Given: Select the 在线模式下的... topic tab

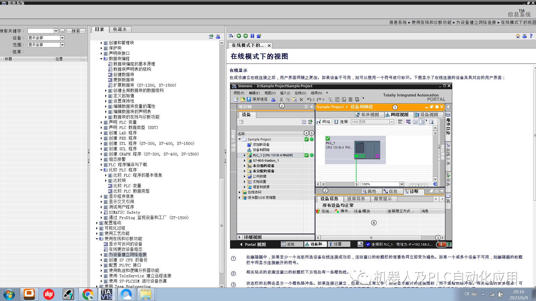Looking at the screenshot, I should 248,45.
